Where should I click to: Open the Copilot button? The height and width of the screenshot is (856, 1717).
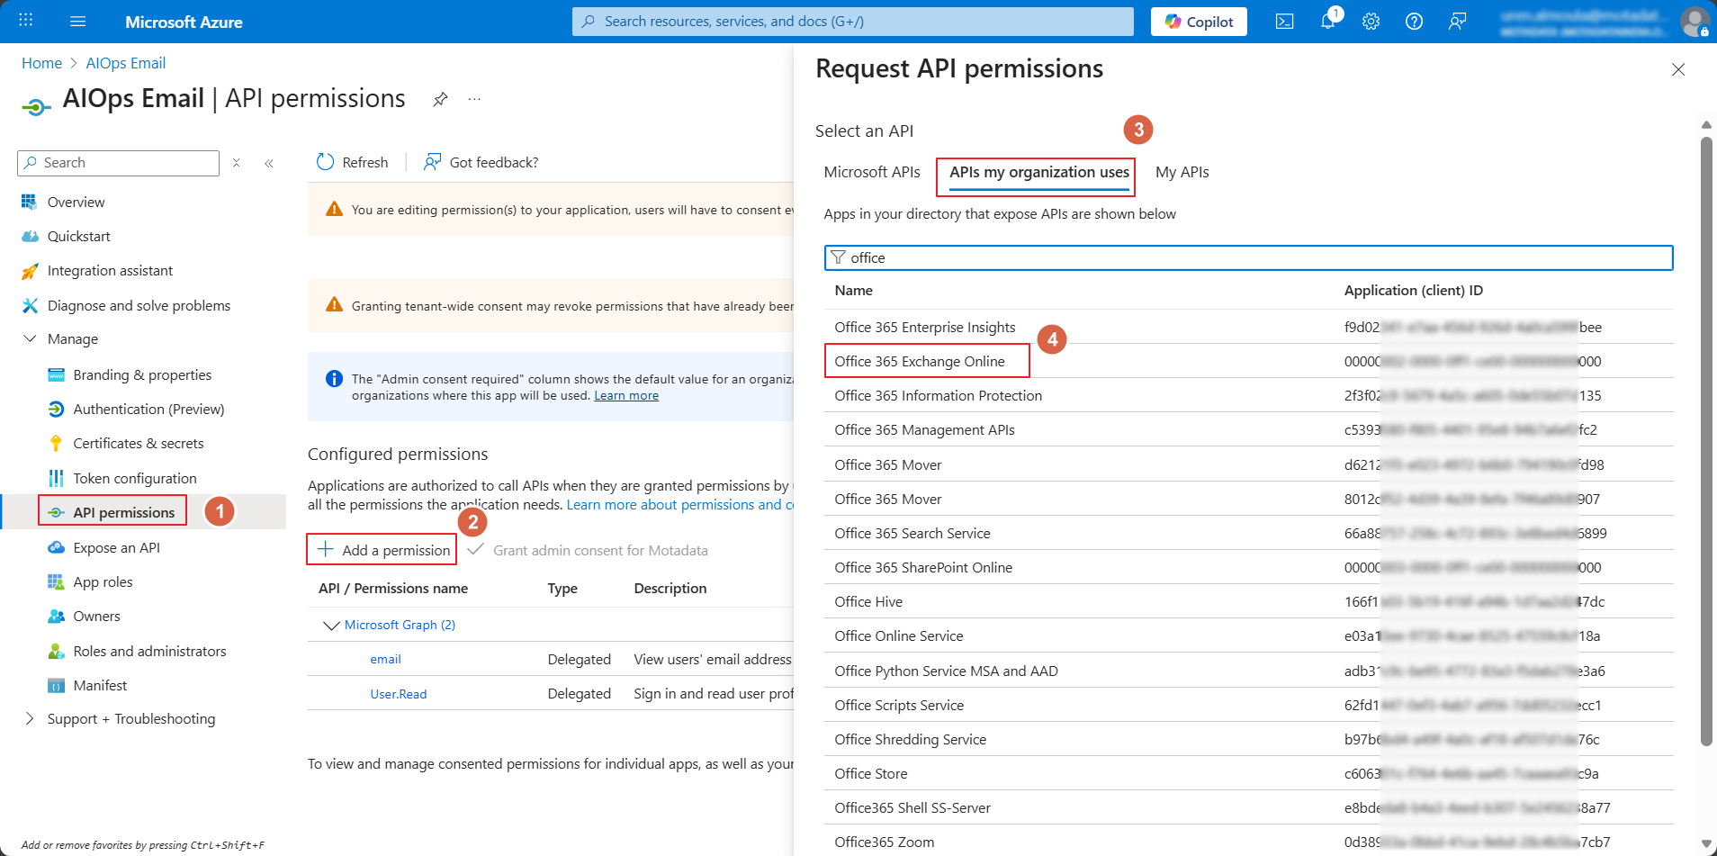coord(1198,22)
